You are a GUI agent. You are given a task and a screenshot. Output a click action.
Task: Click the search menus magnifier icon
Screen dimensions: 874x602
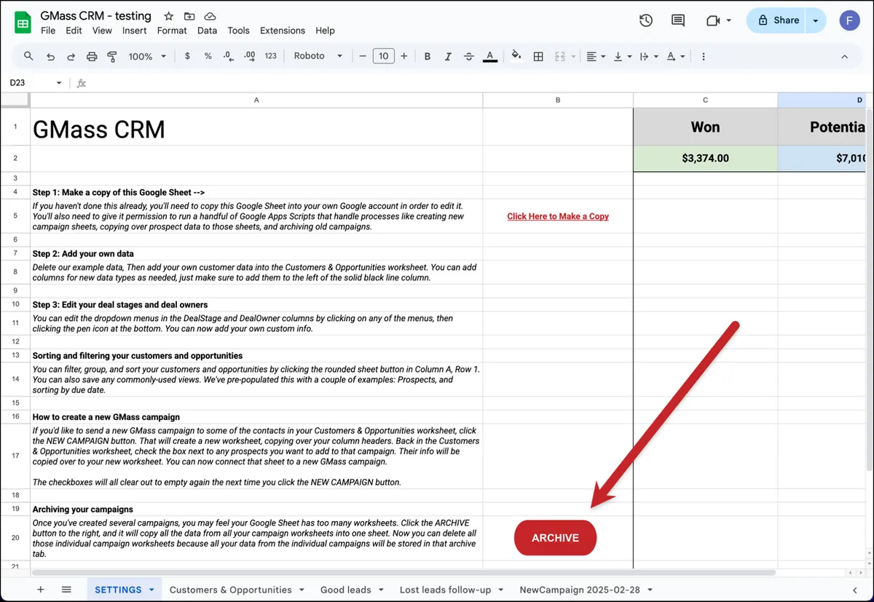pos(28,56)
